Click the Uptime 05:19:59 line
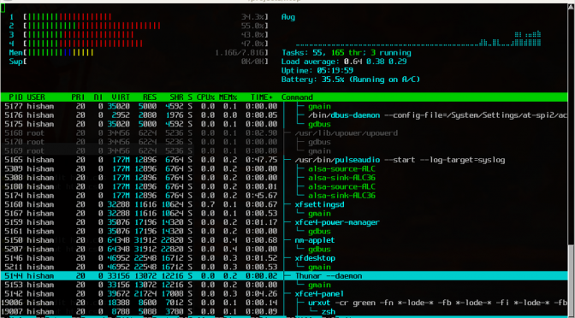This screenshot has height=318, width=575. (317, 71)
